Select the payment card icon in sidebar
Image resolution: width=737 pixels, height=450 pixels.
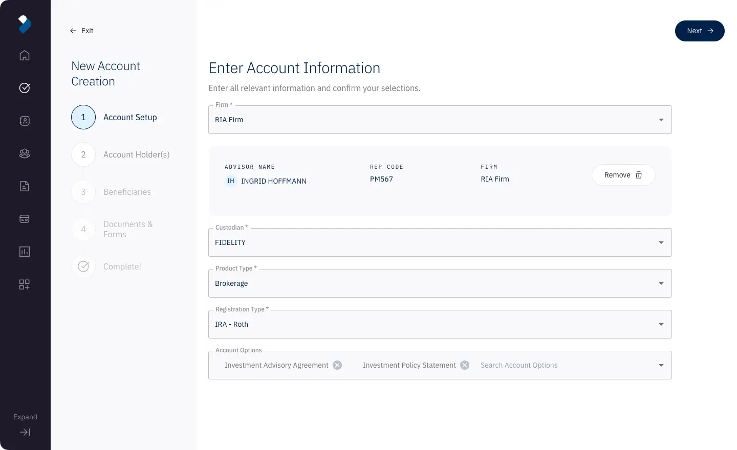(x=25, y=219)
